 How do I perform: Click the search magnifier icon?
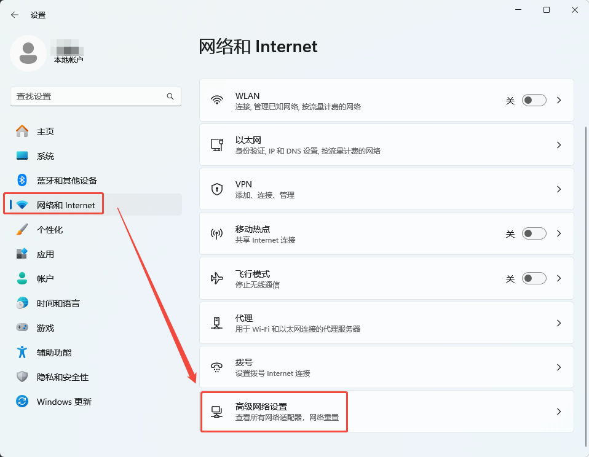tap(170, 96)
